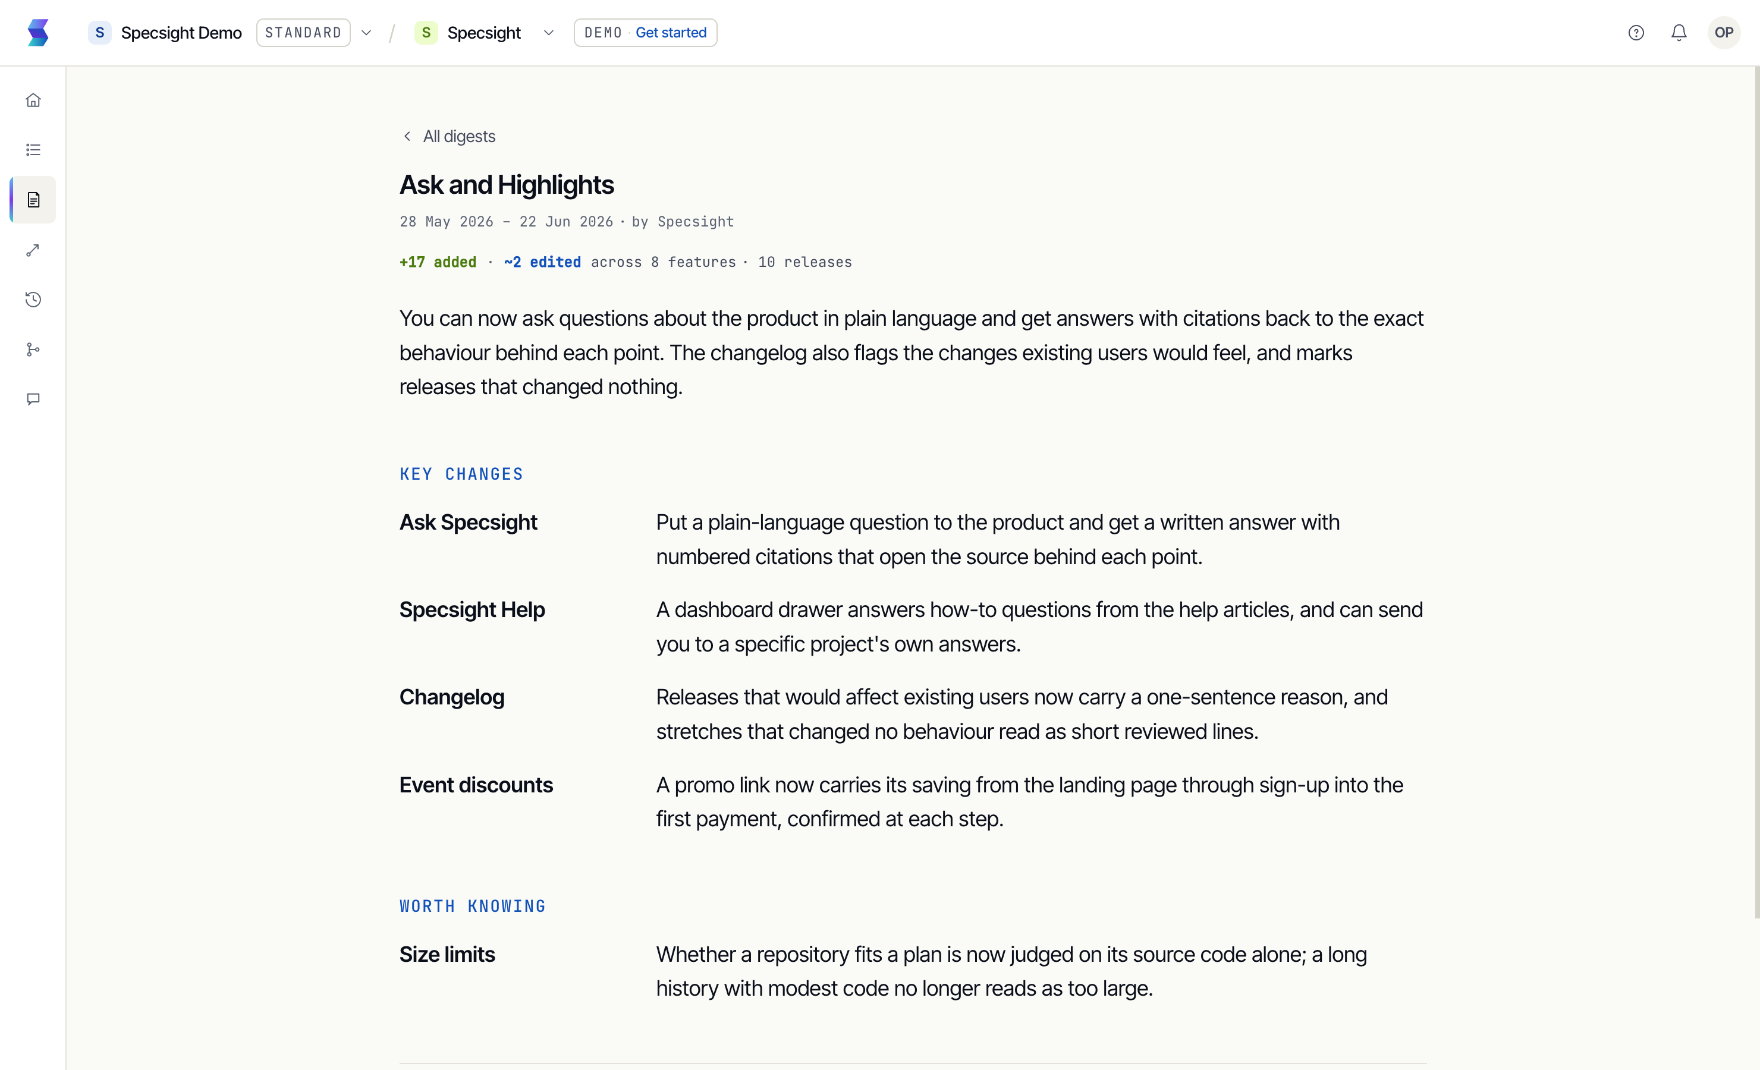This screenshot has height=1070, width=1760.
Task: Select the digests document sidebar icon
Action: (33, 200)
